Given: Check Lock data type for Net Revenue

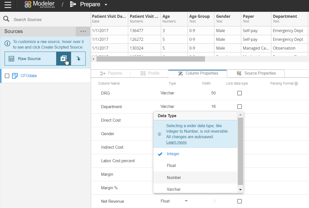Looking at the screenshot, I should pyautogui.click(x=240, y=201).
